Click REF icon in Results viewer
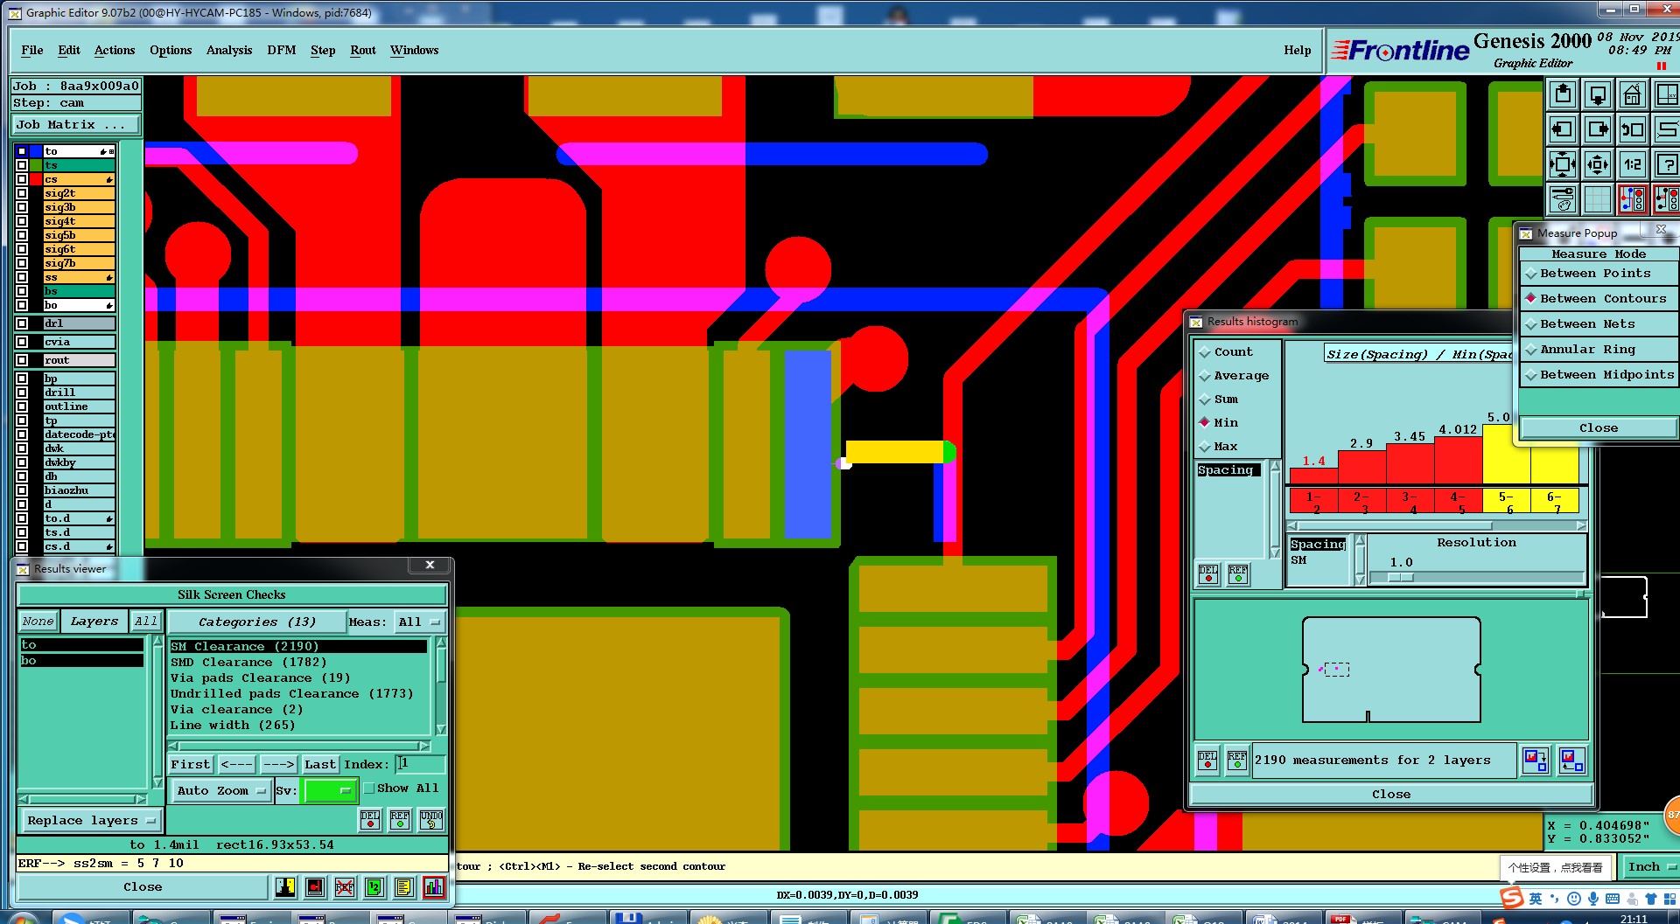Image resolution: width=1680 pixels, height=924 pixels. [400, 819]
